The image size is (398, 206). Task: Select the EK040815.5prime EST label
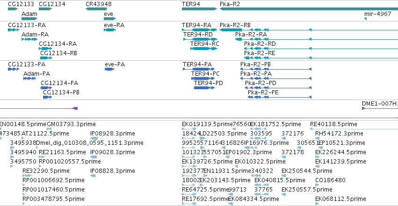tap(280, 180)
